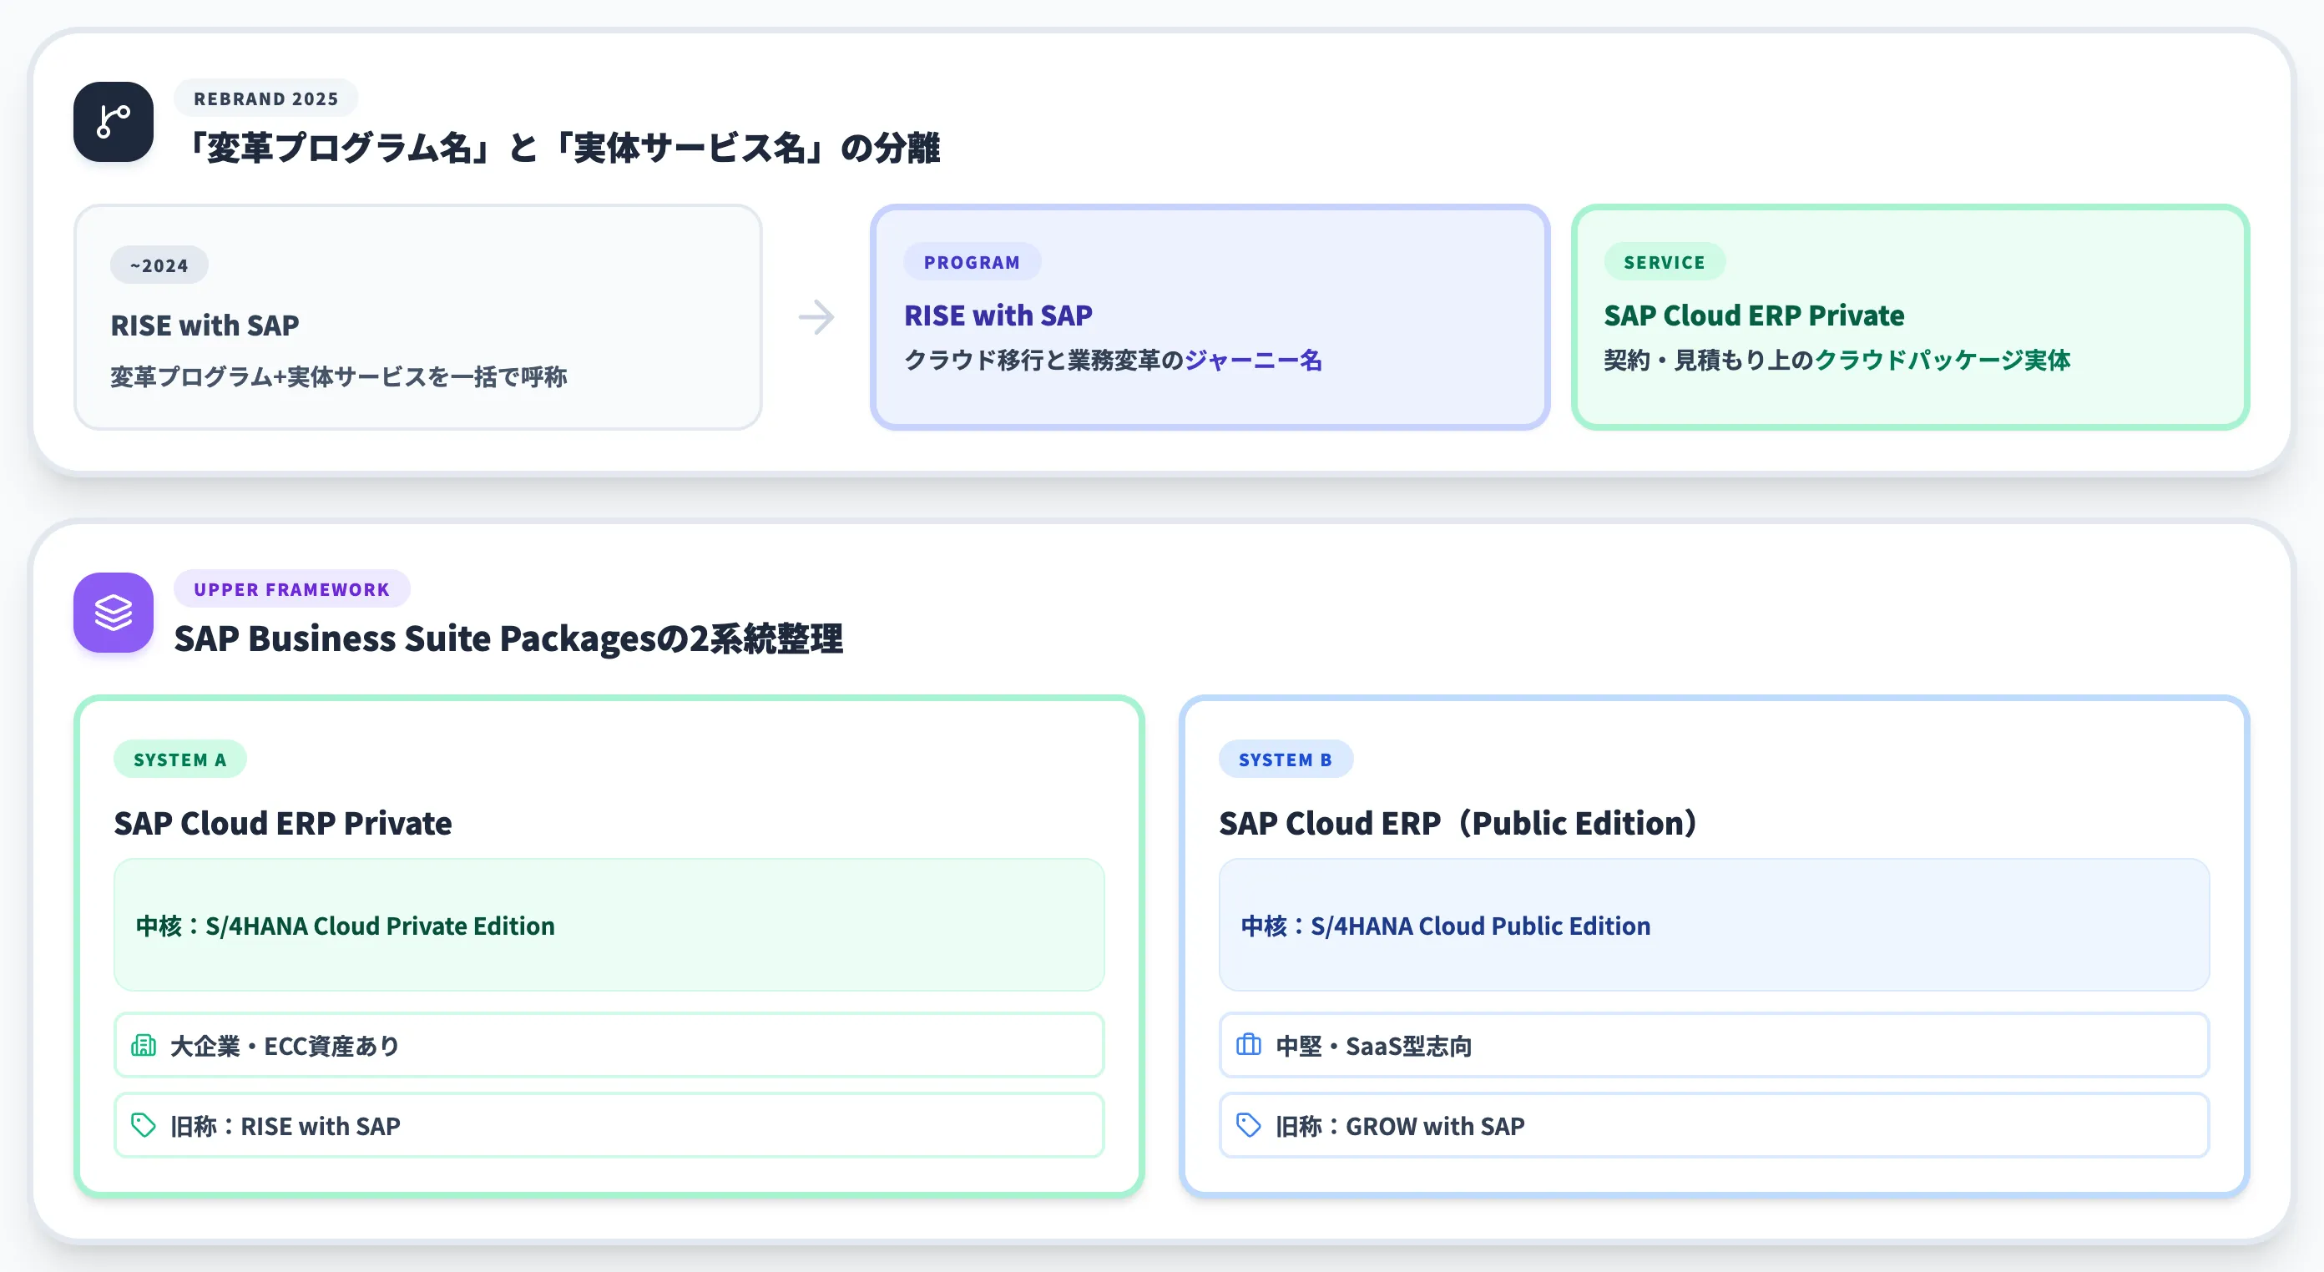Click the dark git-branch icon beside REBRAND 2025
The image size is (2324, 1272).
tap(113, 122)
